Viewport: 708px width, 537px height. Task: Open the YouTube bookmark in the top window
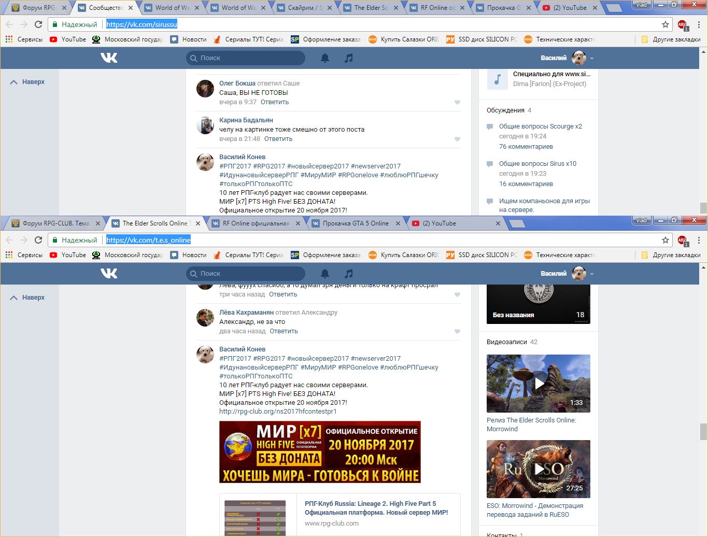(68, 39)
